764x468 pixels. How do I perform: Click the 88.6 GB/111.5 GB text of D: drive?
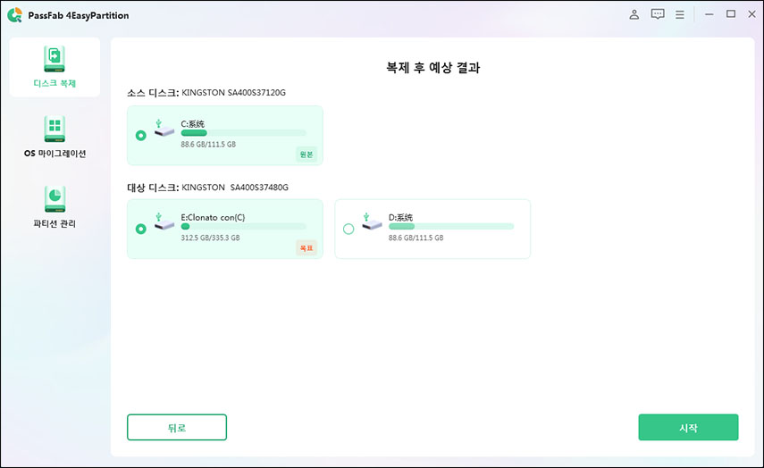[416, 238]
